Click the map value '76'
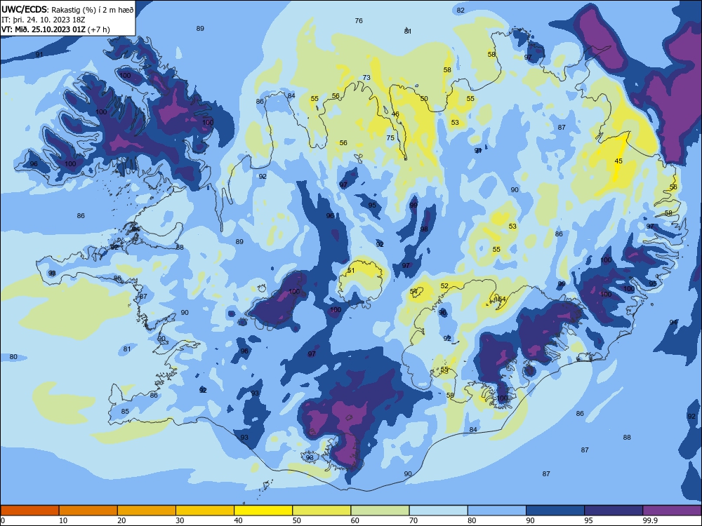This screenshot has height=526, width=702. tap(359, 20)
